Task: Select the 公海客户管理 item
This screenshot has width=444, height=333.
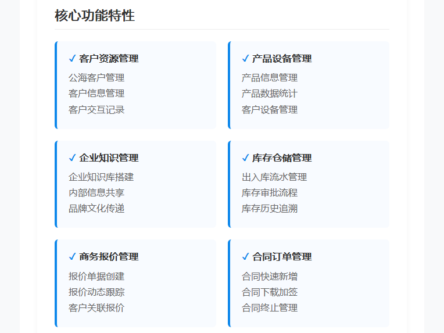Action: pos(96,78)
